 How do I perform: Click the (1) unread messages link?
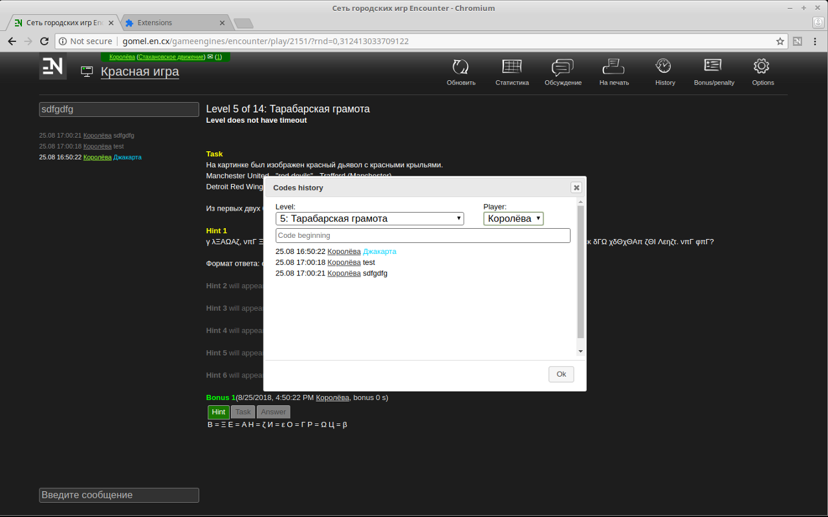(x=218, y=57)
